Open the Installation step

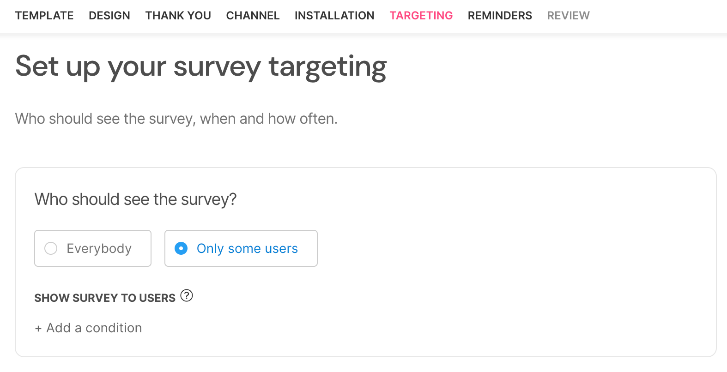(334, 16)
